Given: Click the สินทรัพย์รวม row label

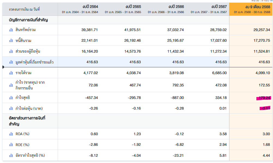Looking at the screenshot, I should pos(26,30).
